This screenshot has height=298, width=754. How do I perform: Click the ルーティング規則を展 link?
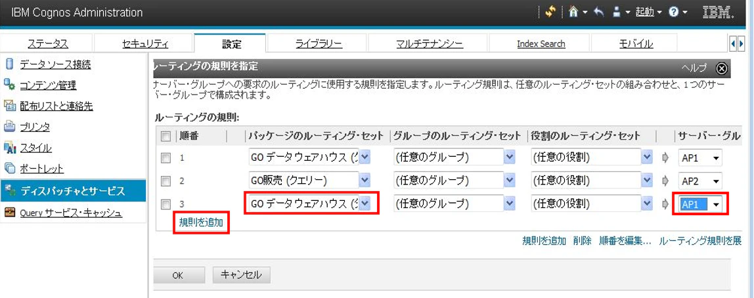(x=699, y=241)
